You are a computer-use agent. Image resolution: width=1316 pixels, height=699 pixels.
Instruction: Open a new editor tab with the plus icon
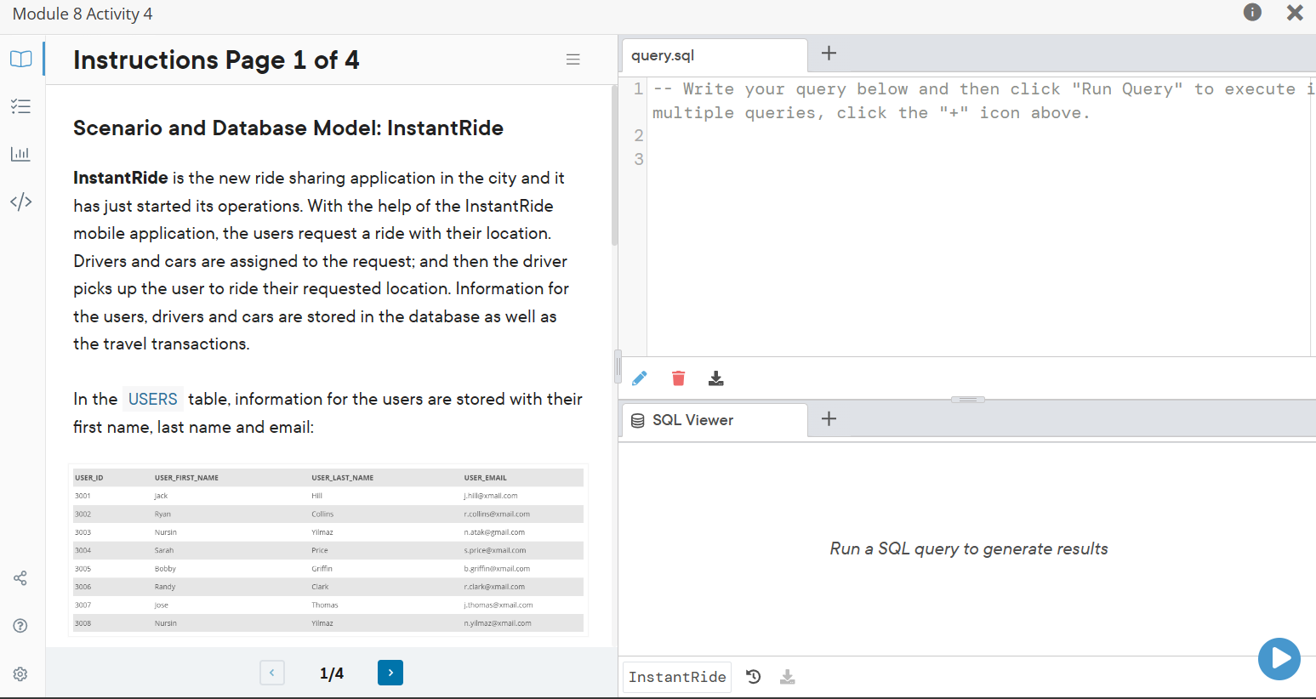(829, 53)
